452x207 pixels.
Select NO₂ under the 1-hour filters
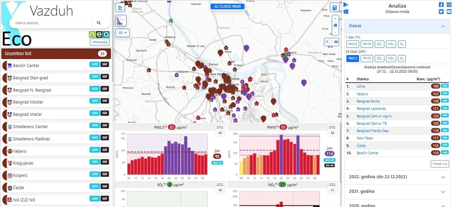pos(391,44)
